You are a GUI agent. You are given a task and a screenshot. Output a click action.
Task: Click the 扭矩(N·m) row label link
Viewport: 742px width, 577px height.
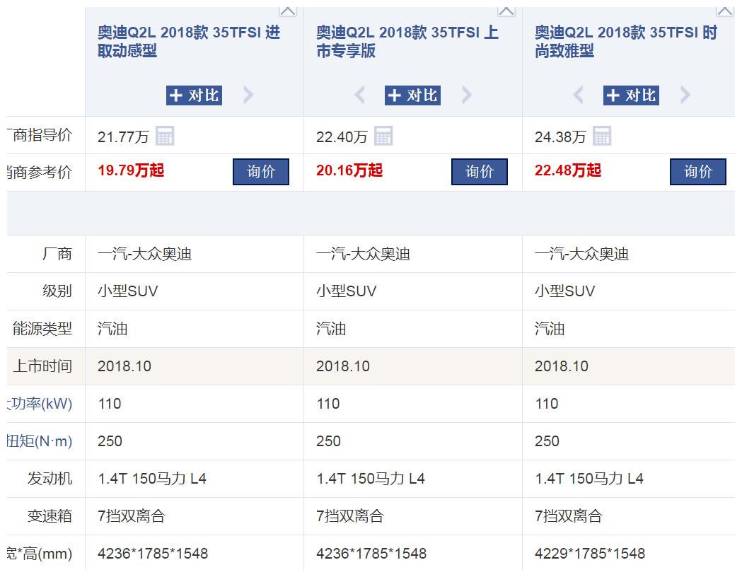[x=40, y=441]
